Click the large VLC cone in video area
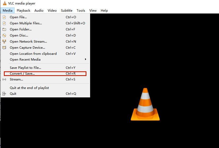The width and height of the screenshot is (219, 148). point(145,105)
